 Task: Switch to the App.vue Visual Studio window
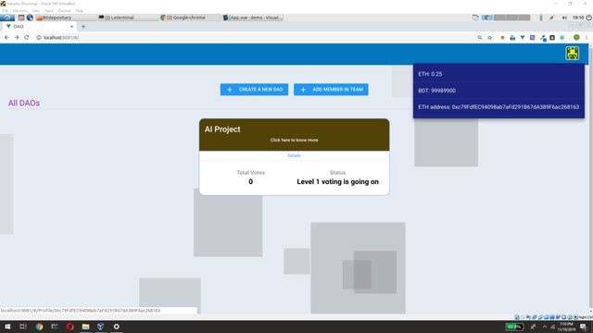click(253, 18)
